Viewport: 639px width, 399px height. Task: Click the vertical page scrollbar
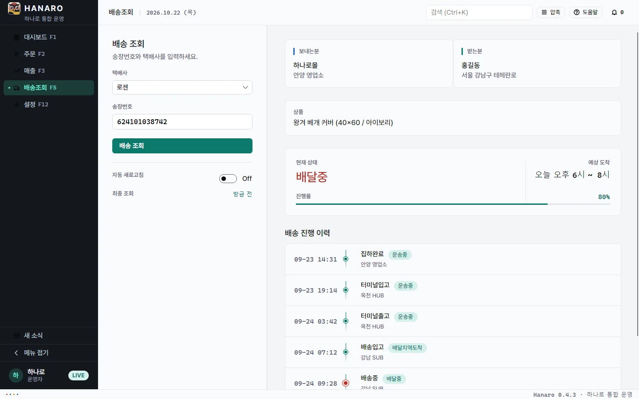(638, 184)
